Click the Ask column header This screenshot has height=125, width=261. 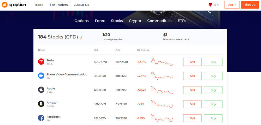click(x=117, y=50)
